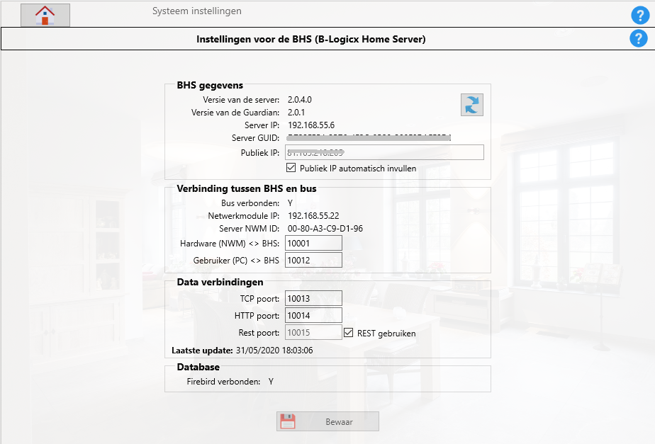Click the Instellingen voor de BHS header title
This screenshot has height=444, width=655.
(x=310, y=39)
